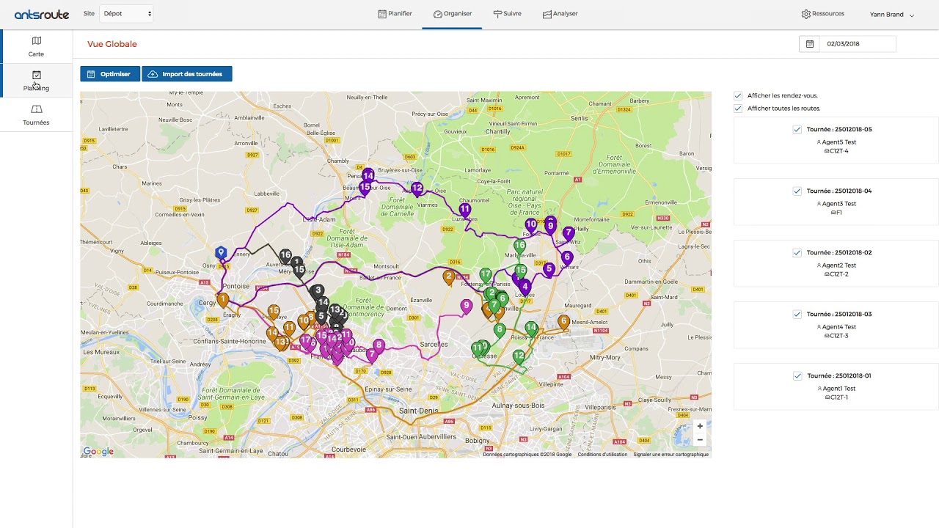939x528 pixels.
Task: Uncheck Tournée 25012018-05 checkbox
Action: click(797, 130)
